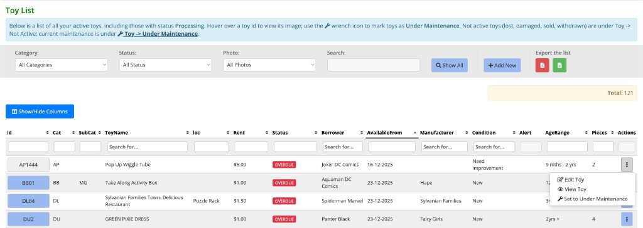The width and height of the screenshot is (643, 228).
Task: Sort table by Manufacturer column
Action: tap(467, 133)
